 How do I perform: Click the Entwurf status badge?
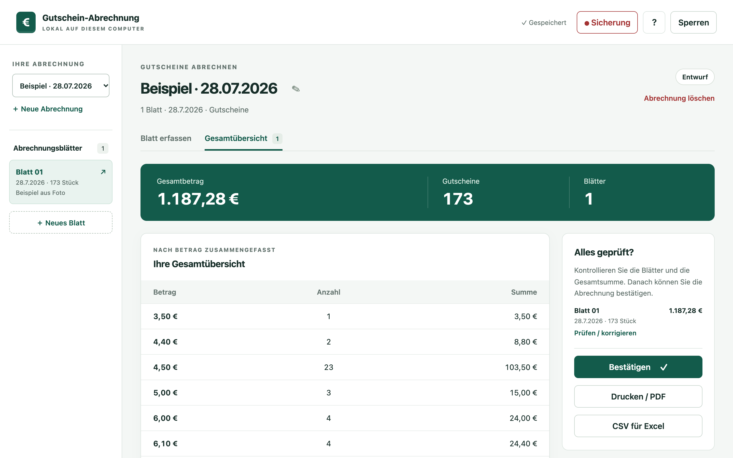click(695, 77)
